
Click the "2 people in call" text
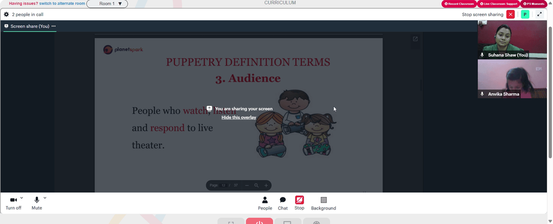point(28,14)
